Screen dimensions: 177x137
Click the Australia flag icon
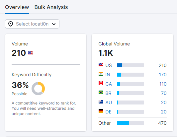pos(101,102)
